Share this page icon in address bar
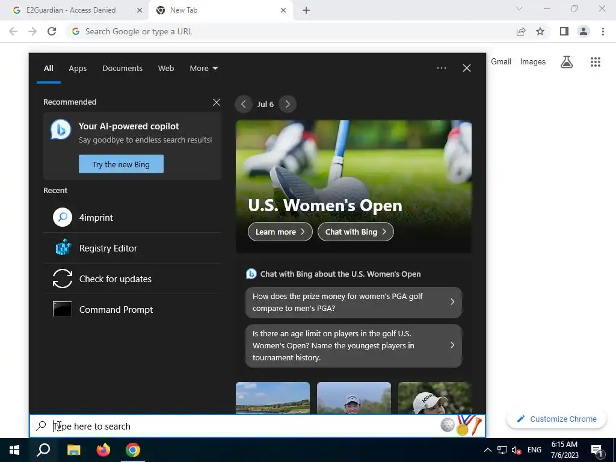This screenshot has width=616, height=462. pyautogui.click(x=521, y=31)
